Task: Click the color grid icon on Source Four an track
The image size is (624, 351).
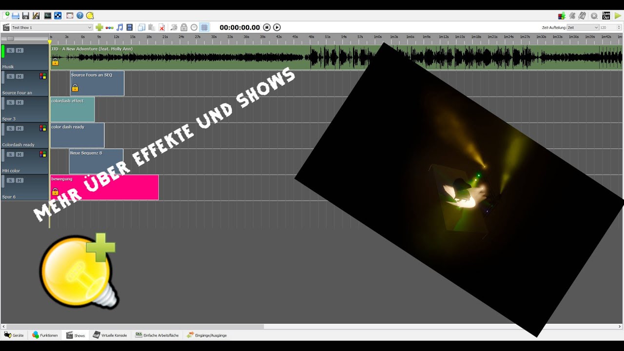Action: [x=43, y=76]
